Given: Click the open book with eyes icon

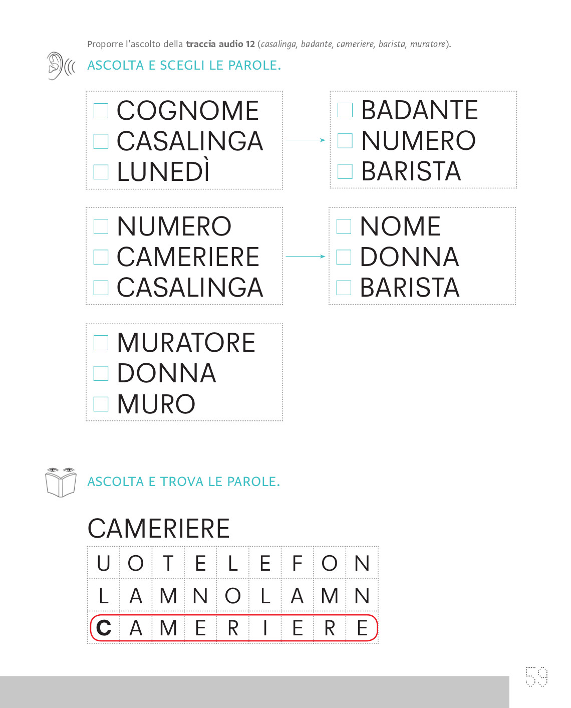Looking at the screenshot, I should tap(61, 482).
